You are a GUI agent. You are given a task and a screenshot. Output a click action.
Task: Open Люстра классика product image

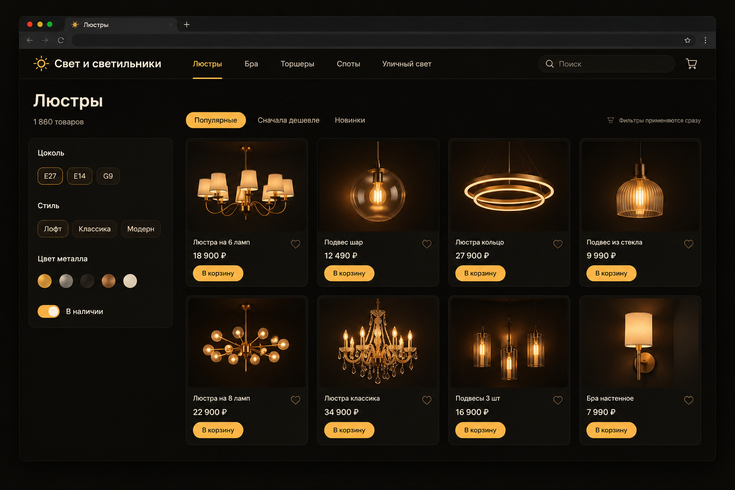[x=378, y=343]
